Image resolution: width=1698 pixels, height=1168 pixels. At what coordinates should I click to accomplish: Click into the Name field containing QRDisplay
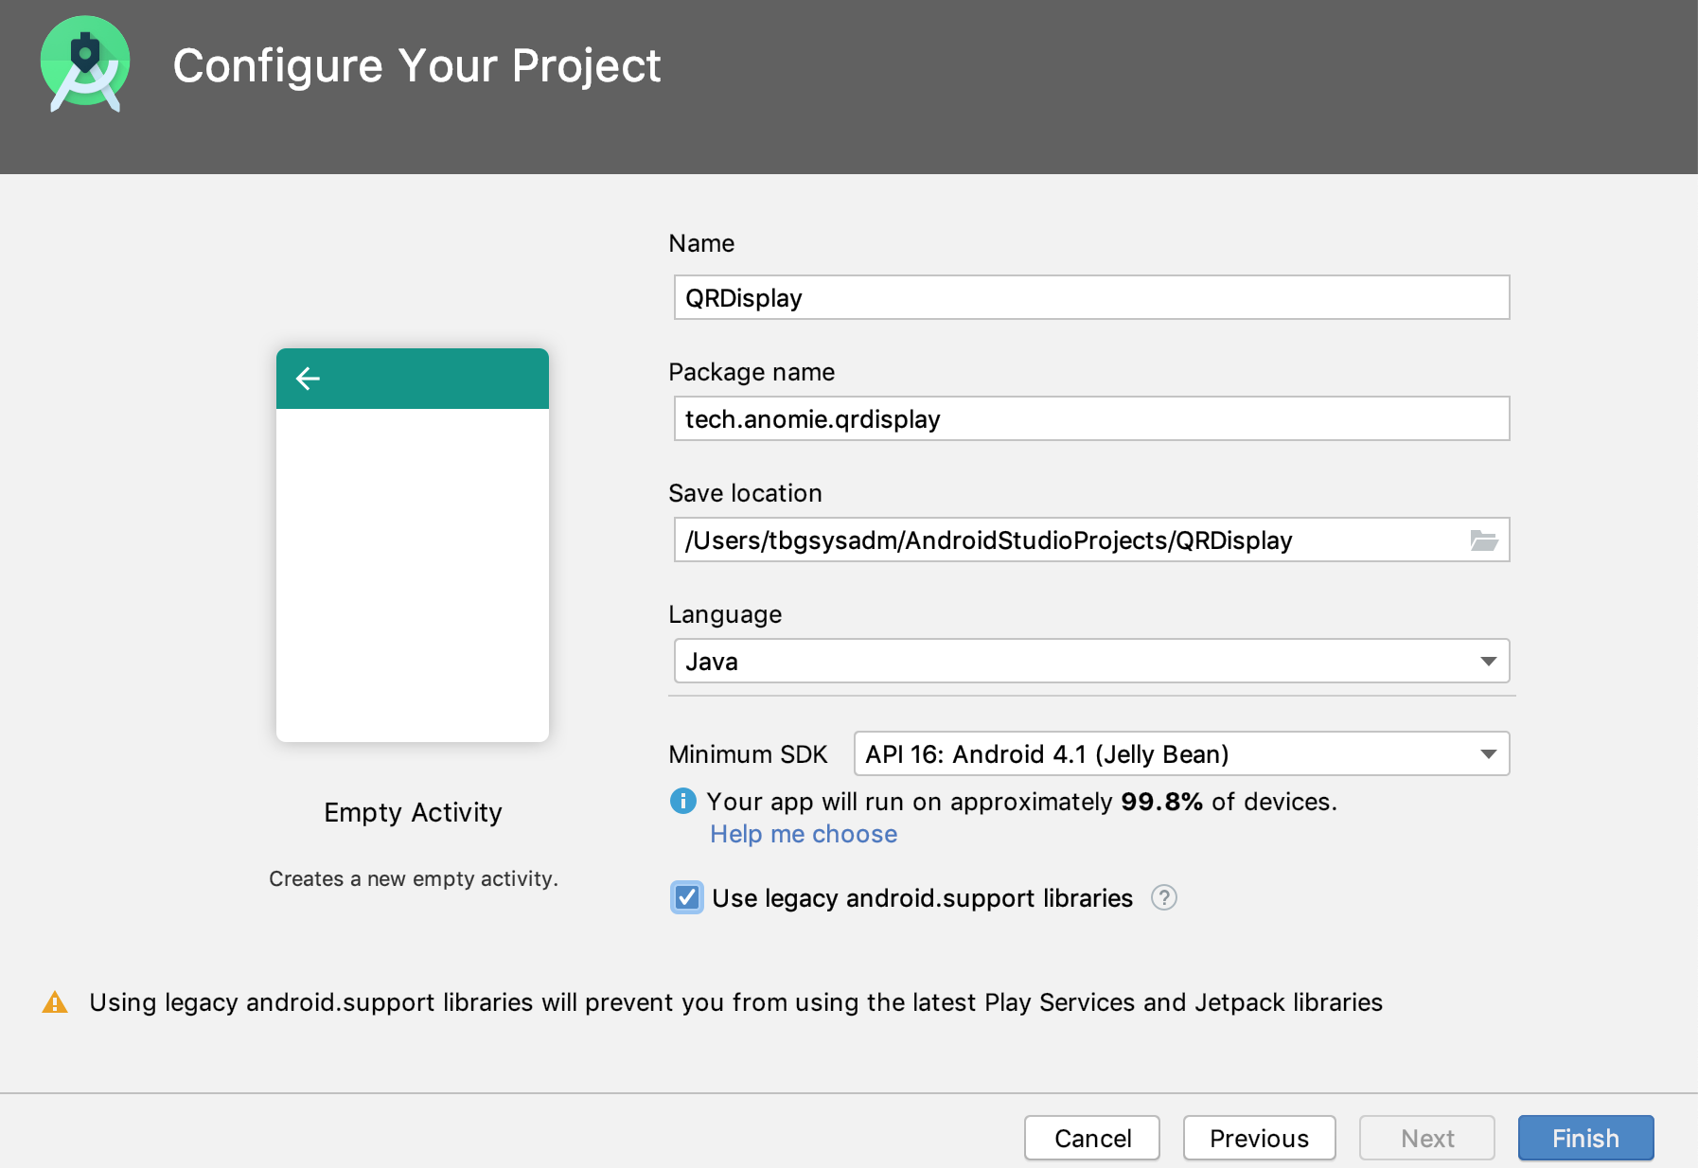point(1091,297)
